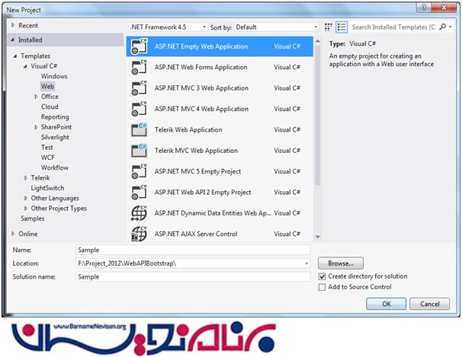The image size is (462, 357).
Task: Click the Browse... button
Action: pos(341,263)
